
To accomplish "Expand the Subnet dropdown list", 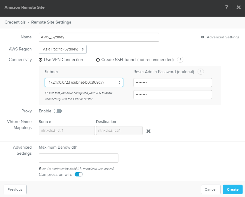I will [84, 82].
